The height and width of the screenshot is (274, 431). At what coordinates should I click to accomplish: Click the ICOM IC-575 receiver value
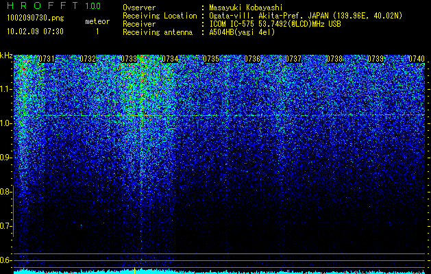275,24
